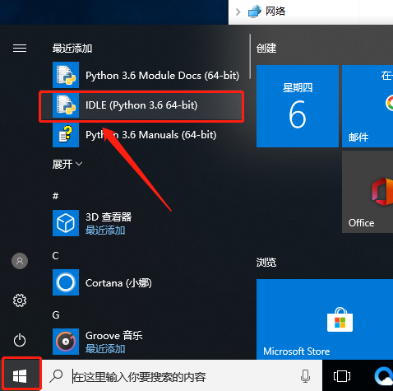Image resolution: width=393 pixels, height=391 pixels.
Task: Open the Office tile
Action: point(368,192)
